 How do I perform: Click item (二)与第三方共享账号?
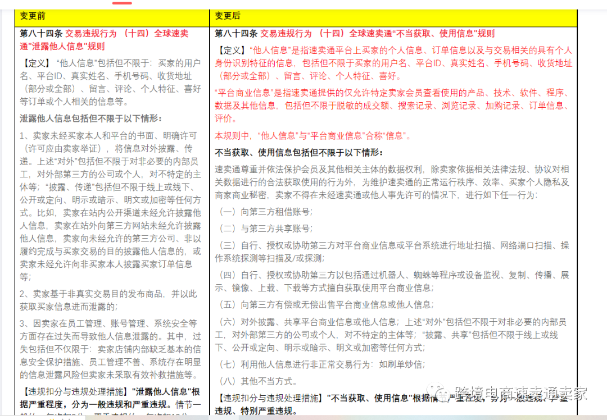tap(264, 229)
